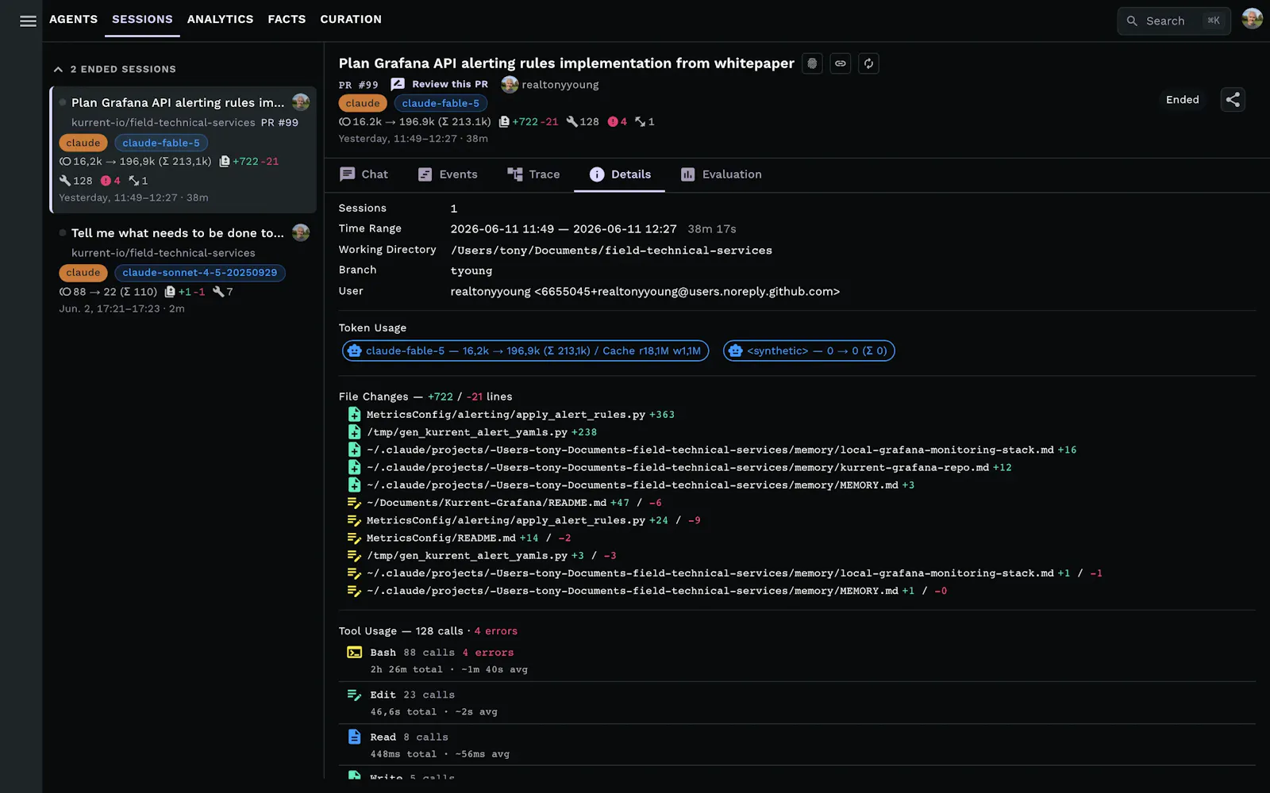The width and height of the screenshot is (1270, 793).
Task: Open the Evaluation tab
Action: point(721,174)
